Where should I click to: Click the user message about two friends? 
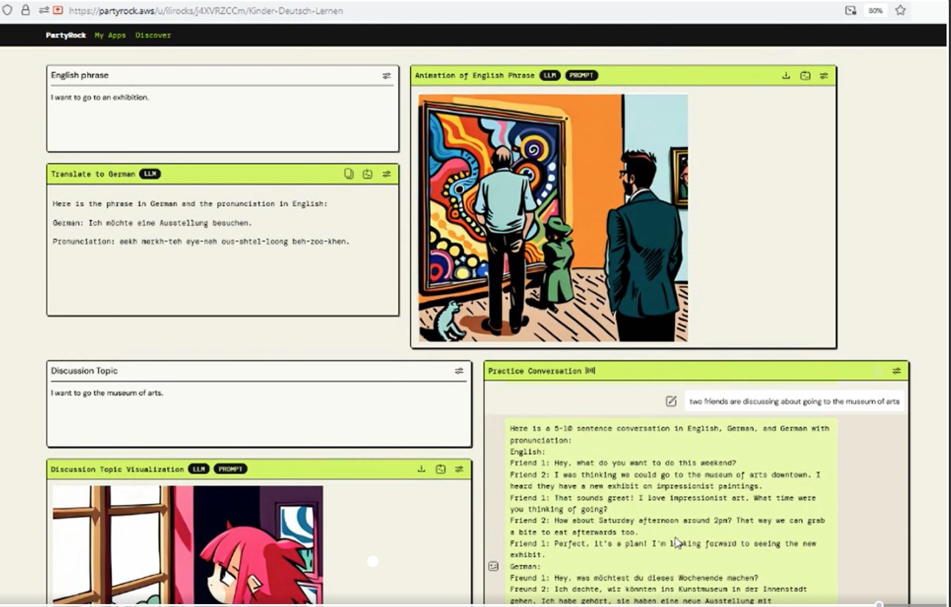point(794,401)
